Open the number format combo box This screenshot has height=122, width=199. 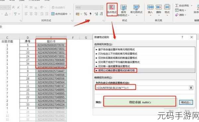(89, 7)
